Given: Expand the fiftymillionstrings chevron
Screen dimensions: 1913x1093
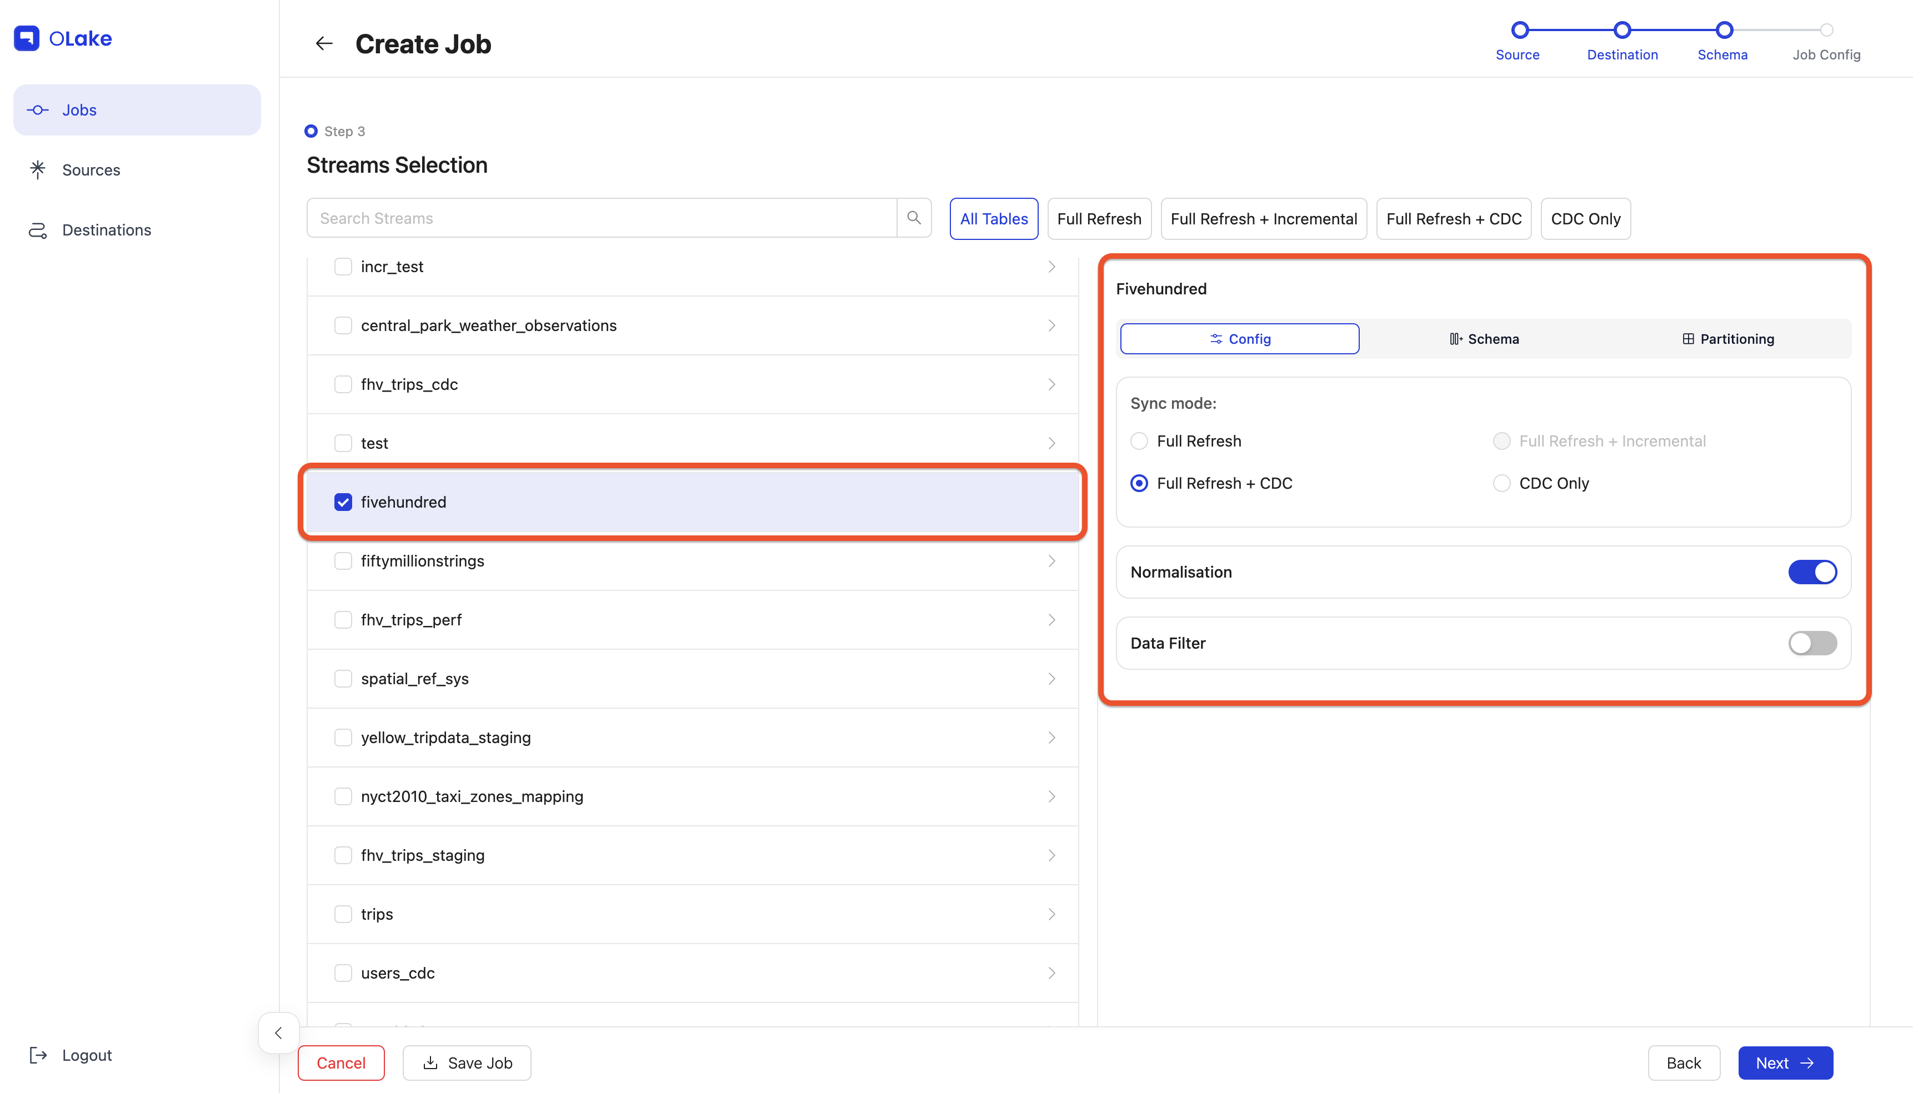Looking at the screenshot, I should tap(1051, 561).
